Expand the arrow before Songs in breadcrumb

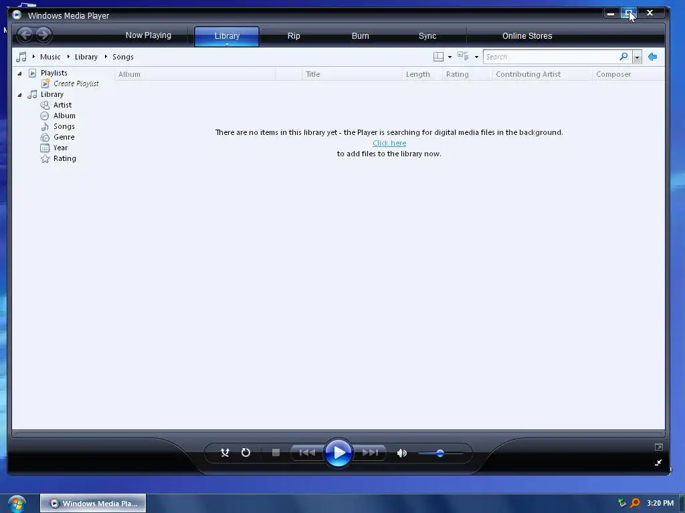tap(106, 57)
